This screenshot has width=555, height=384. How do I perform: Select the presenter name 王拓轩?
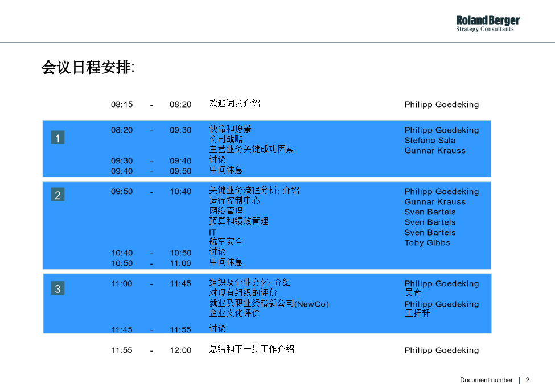point(417,313)
